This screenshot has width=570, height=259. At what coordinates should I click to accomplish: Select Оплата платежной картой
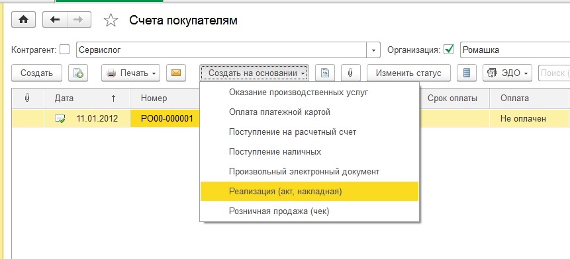tap(309, 112)
